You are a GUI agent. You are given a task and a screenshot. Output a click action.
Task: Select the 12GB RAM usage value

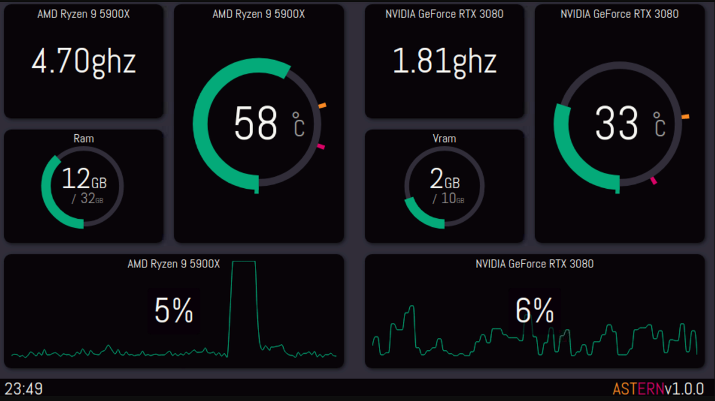point(85,179)
